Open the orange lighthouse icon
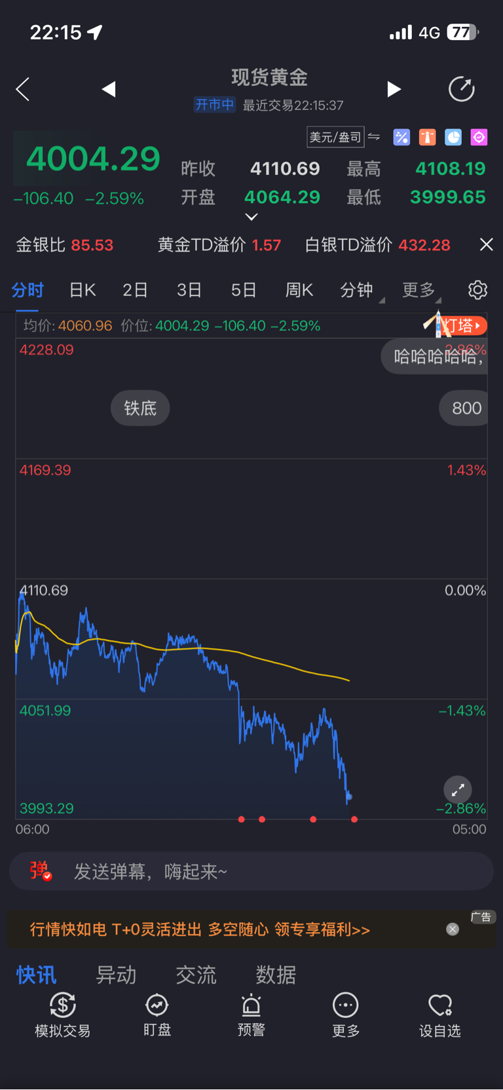The height and width of the screenshot is (1090, 503). 427,137
